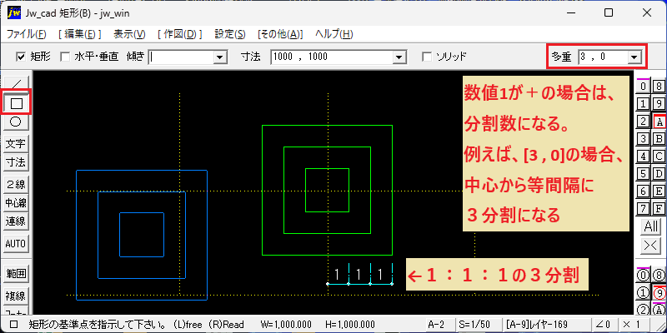This screenshot has height=333, width=667.
Task: Choose the 中心線 centerline tool
Action: (16, 202)
